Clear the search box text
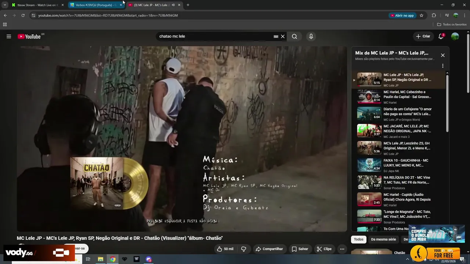 [x=283, y=36]
